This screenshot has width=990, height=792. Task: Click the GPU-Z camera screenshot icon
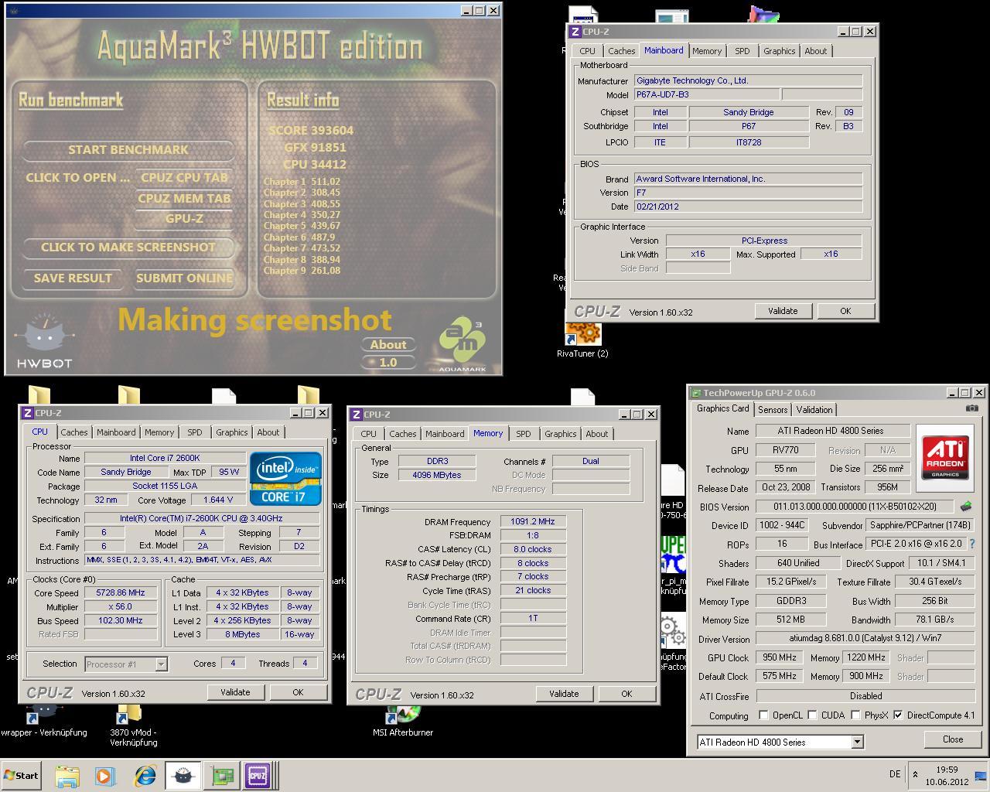(x=972, y=408)
